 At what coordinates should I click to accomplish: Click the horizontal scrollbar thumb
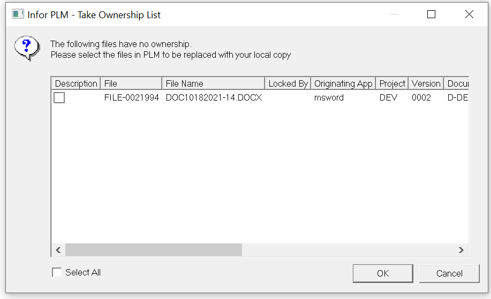click(154, 250)
